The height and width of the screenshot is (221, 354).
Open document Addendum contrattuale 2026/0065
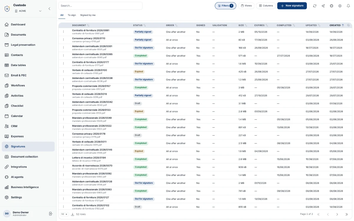point(92,54)
